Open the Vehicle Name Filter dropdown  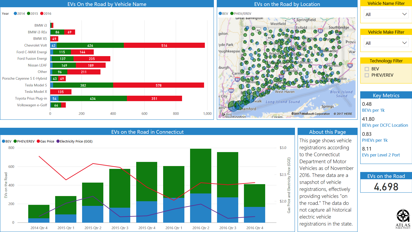point(386,14)
